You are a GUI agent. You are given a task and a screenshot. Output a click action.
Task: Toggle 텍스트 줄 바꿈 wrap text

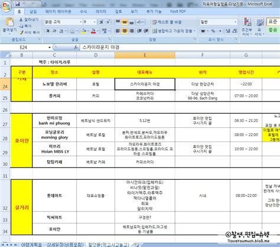167,22
